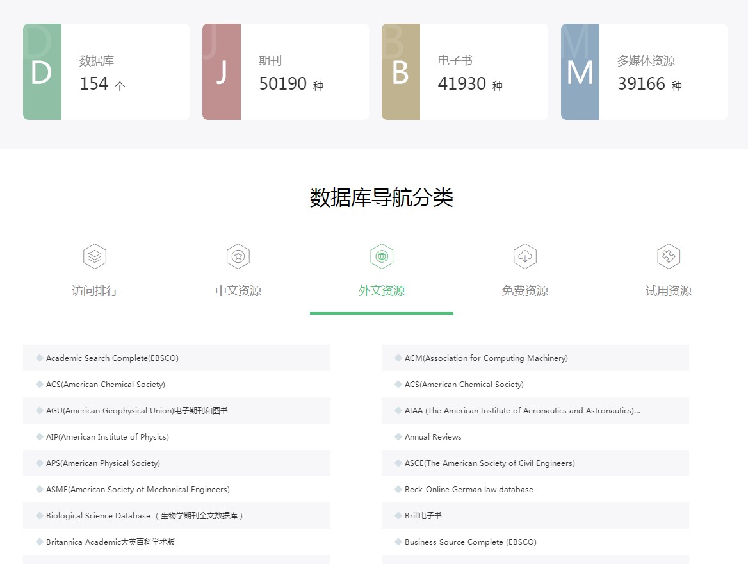Image resolution: width=748 pixels, height=564 pixels.
Task: Switch to the 中文资源 tab
Action: point(238,290)
